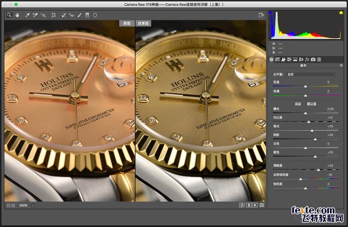Select the Spot Removal tool
Image resolution: width=348 pixels, height=227 pixels.
point(63,15)
